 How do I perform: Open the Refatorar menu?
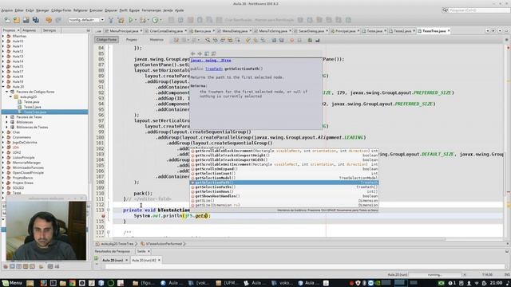point(80,10)
